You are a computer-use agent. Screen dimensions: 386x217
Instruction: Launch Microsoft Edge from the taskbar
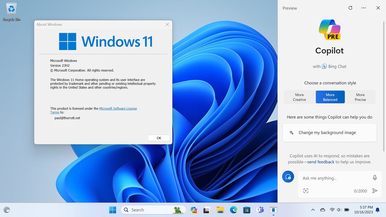tap(233, 210)
